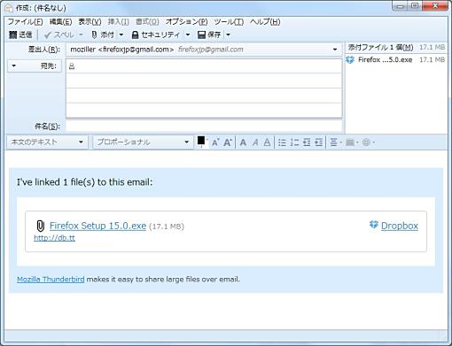This screenshot has height=346, width=452.
Task: Open the 添付 attach dropdown arrow
Action: [121, 35]
